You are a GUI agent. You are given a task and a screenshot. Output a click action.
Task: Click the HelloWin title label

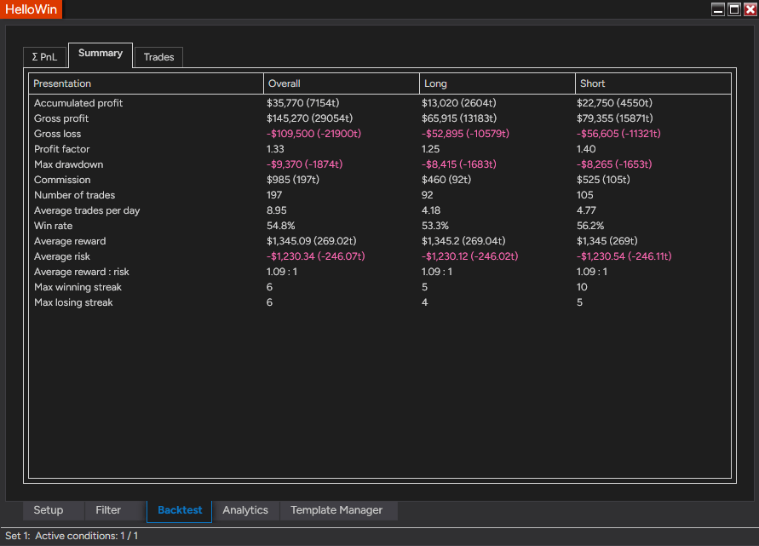31,9
